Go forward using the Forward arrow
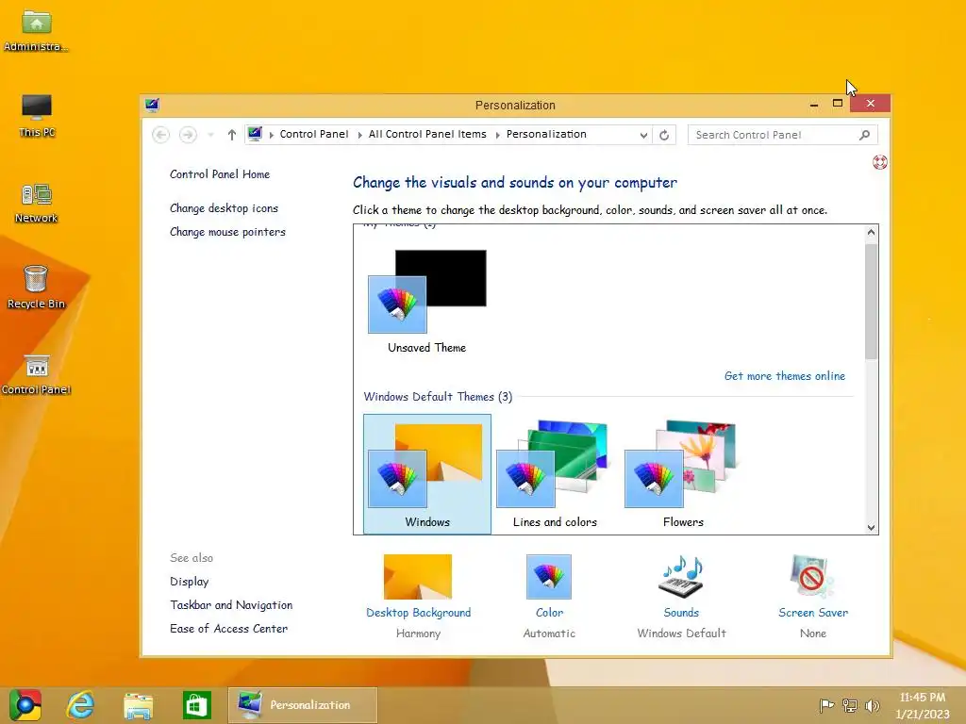 [x=188, y=135]
